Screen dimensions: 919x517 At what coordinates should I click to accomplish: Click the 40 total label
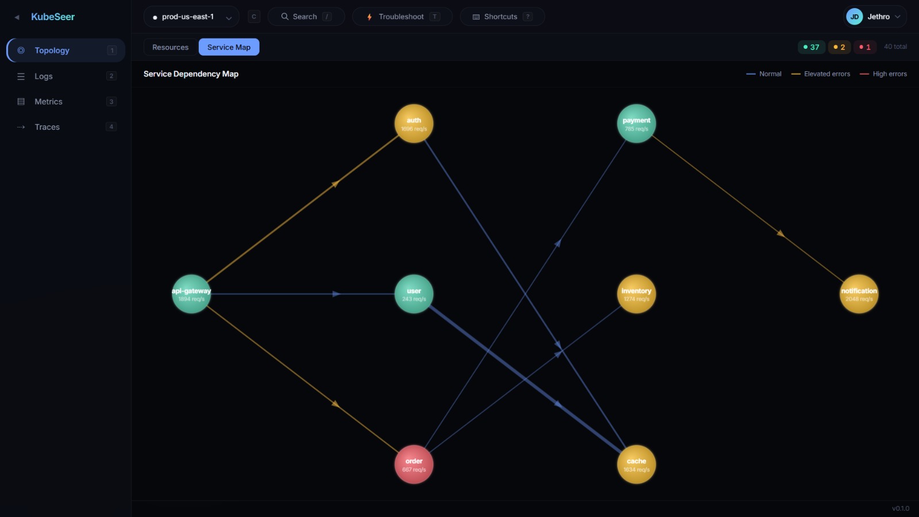click(895, 47)
